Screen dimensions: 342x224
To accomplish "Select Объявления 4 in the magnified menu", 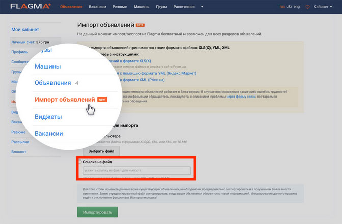I will pos(56,83).
